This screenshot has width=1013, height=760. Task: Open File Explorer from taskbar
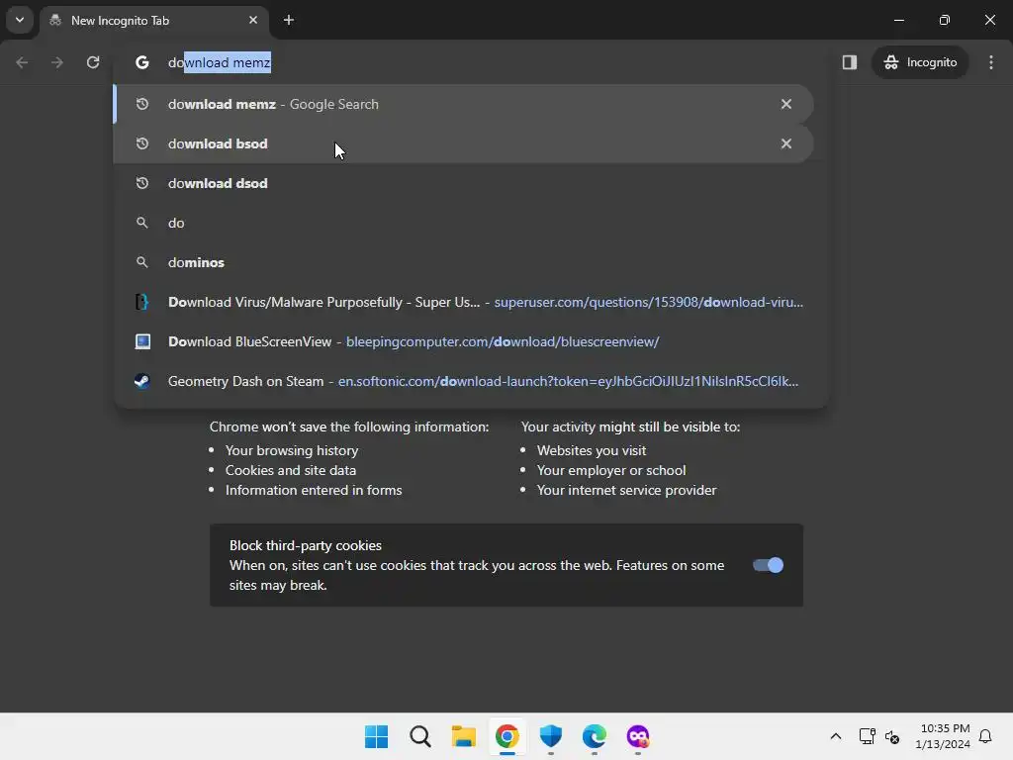pos(463,736)
